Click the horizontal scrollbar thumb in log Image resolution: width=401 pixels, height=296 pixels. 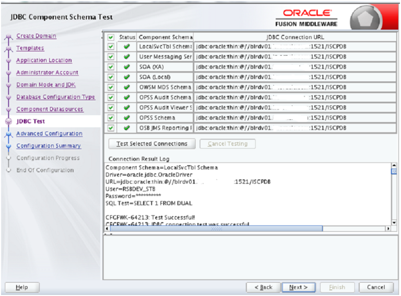pyautogui.click(x=216, y=229)
